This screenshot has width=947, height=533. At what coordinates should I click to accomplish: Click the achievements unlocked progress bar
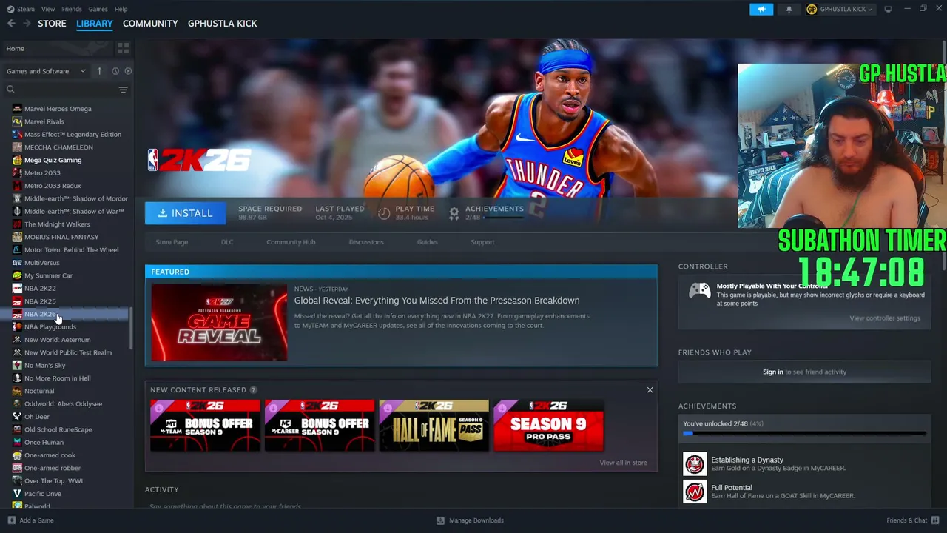(804, 433)
